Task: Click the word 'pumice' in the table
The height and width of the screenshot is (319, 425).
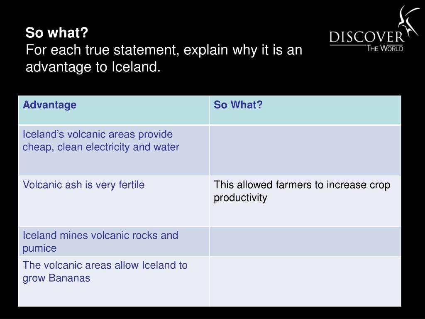Action: pyautogui.click(x=39, y=248)
